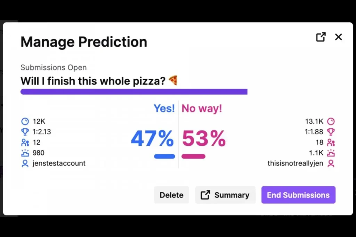
Task: Click the blue channel points icon beside 12K
Action: click(x=25, y=121)
